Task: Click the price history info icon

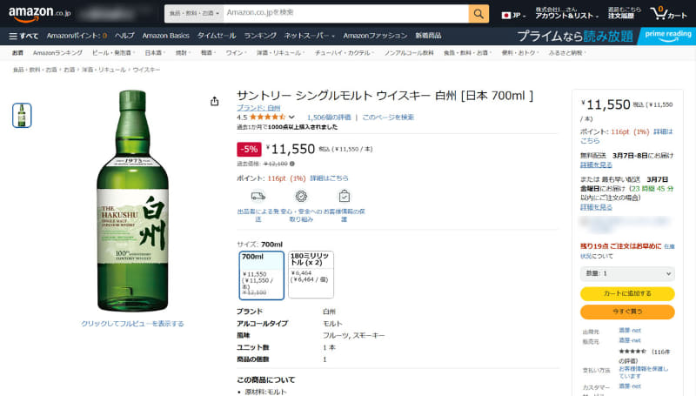Action: point(292,164)
